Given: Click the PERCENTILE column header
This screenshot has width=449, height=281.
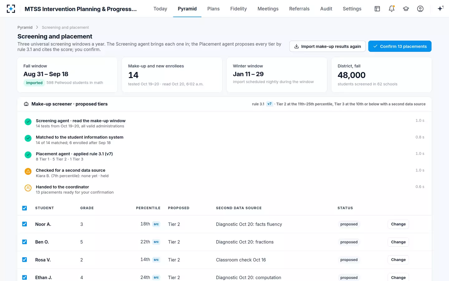Looking at the screenshot, I should coord(148,208).
